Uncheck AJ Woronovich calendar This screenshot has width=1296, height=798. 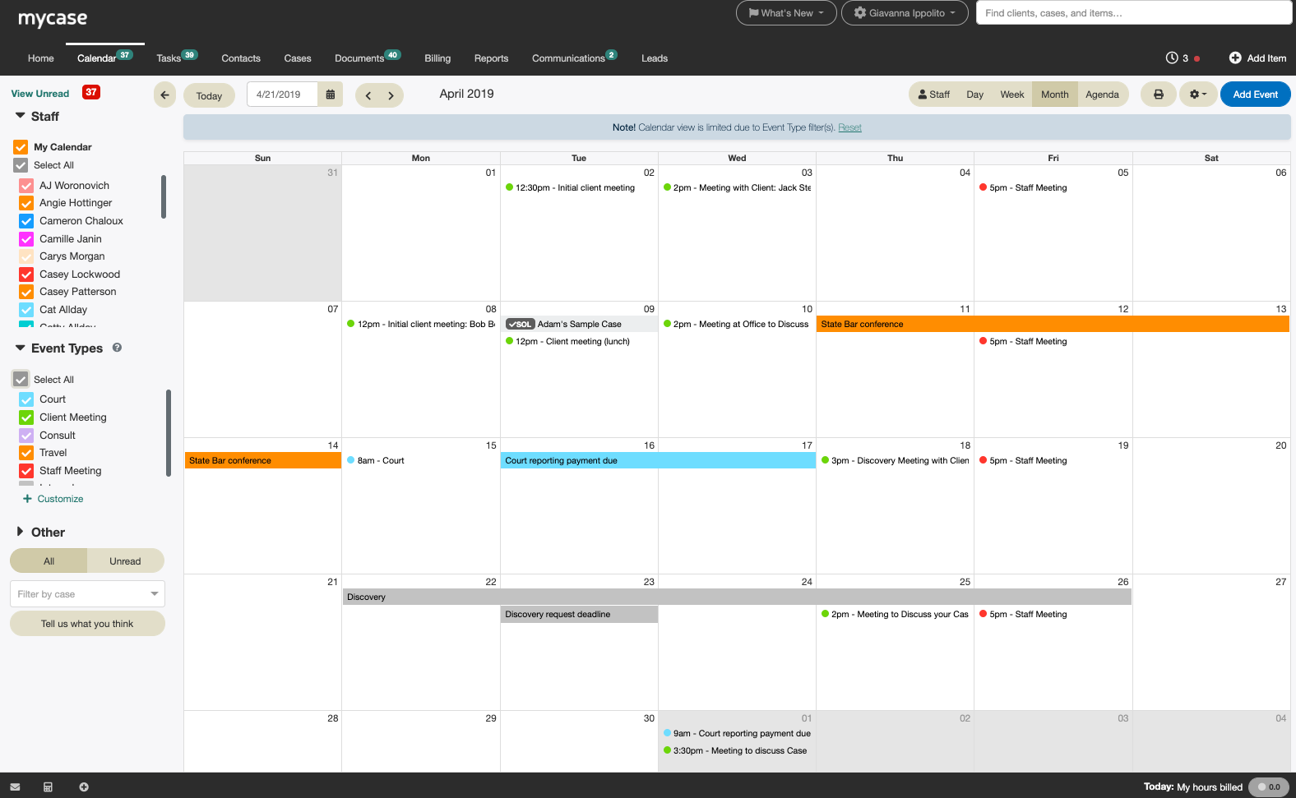point(26,186)
